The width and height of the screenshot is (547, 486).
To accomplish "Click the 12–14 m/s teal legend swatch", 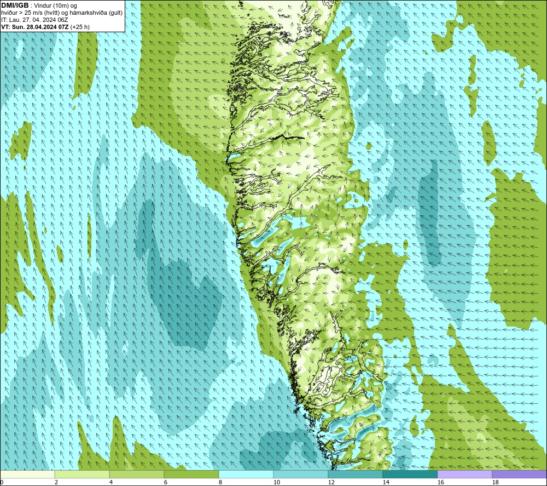I will point(355,474).
